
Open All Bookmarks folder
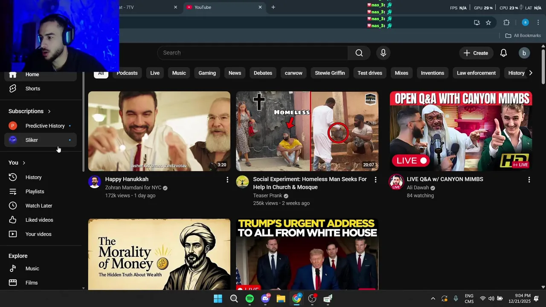click(x=523, y=35)
